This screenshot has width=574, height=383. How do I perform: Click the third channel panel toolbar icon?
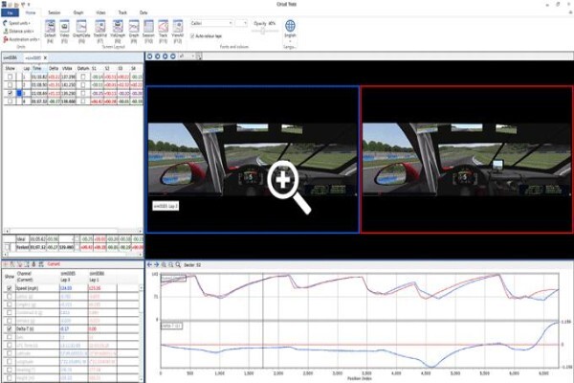coord(20,264)
